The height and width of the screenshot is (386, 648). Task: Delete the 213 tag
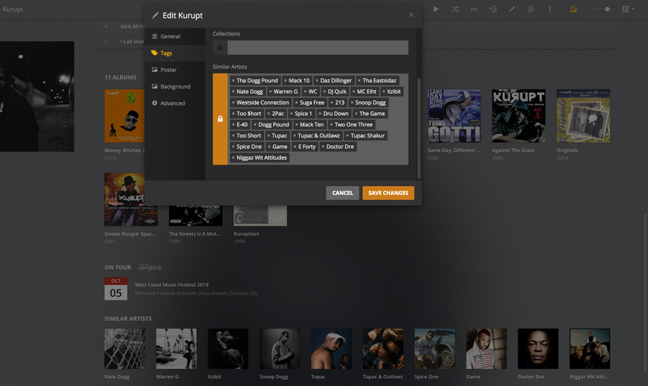[332, 103]
